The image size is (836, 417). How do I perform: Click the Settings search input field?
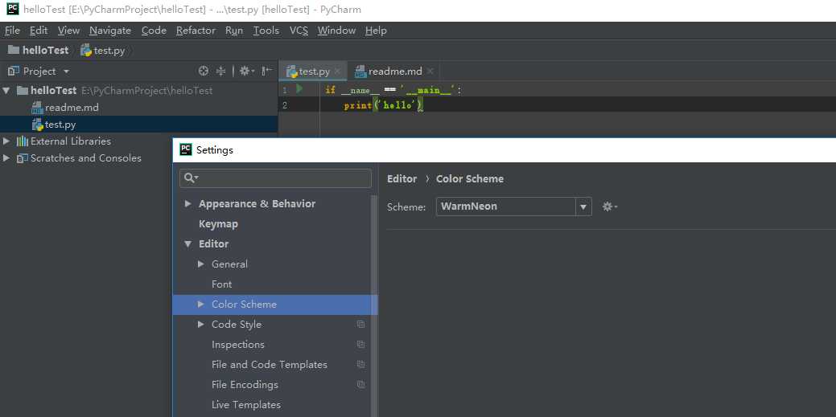point(276,178)
